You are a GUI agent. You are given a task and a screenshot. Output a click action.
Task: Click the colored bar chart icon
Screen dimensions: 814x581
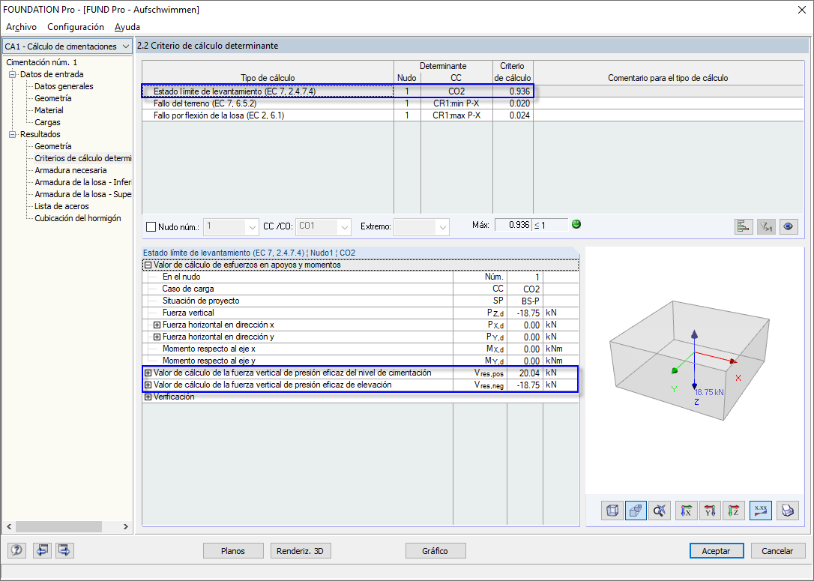[744, 226]
